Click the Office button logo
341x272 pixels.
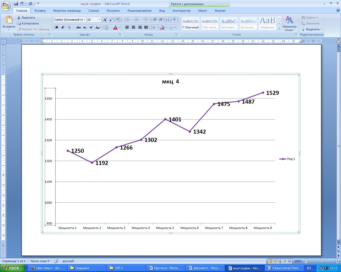pyautogui.click(x=6, y=5)
